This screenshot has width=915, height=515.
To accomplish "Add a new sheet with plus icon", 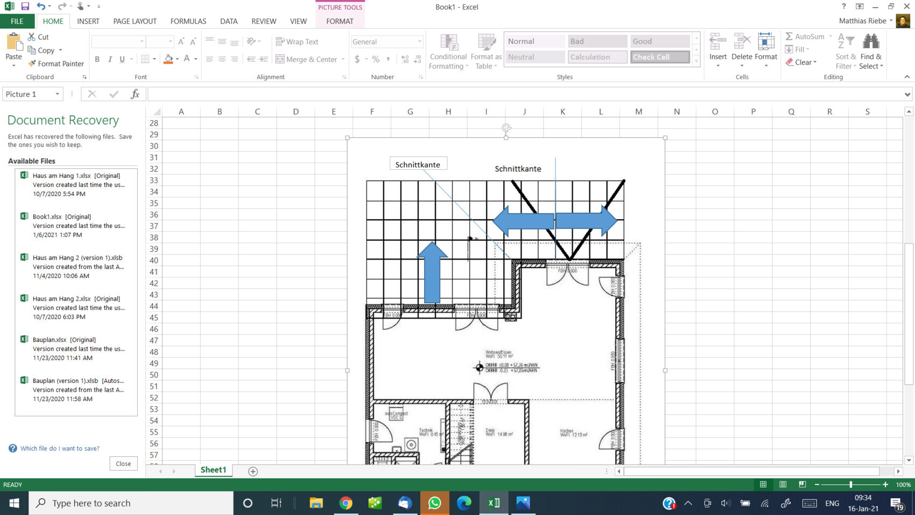I will pos(253,471).
